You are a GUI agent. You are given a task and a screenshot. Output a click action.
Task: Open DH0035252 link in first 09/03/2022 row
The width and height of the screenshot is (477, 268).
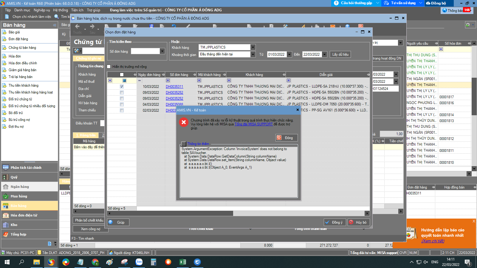(x=174, y=93)
